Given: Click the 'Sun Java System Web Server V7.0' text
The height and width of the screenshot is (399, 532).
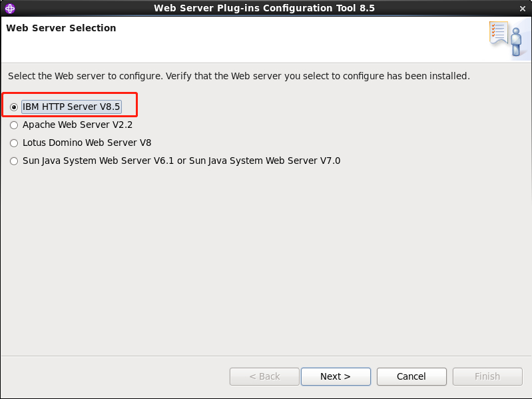Looking at the screenshot, I should 264,161.
